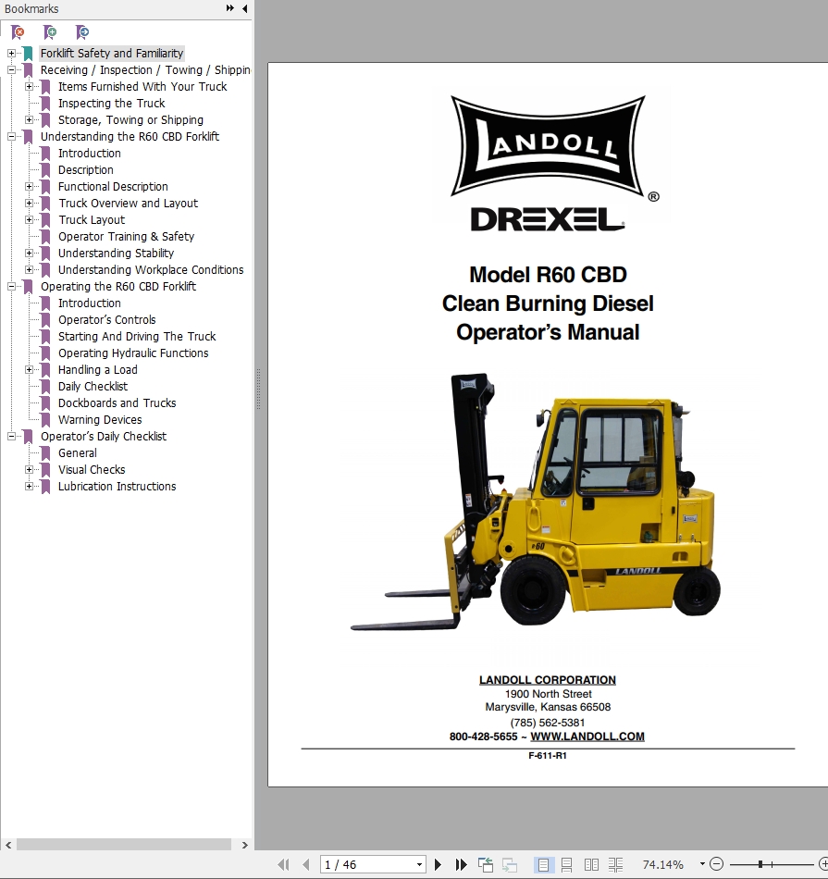
Task: Go to the next page
Action: pos(438,864)
